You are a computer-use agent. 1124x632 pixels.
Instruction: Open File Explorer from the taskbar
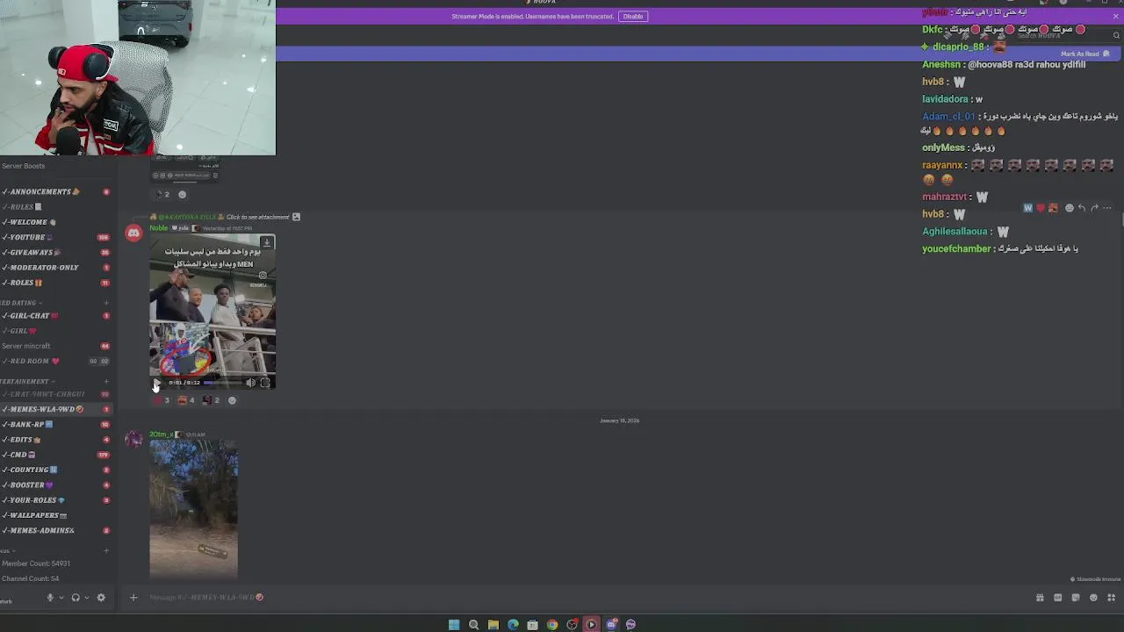click(494, 624)
